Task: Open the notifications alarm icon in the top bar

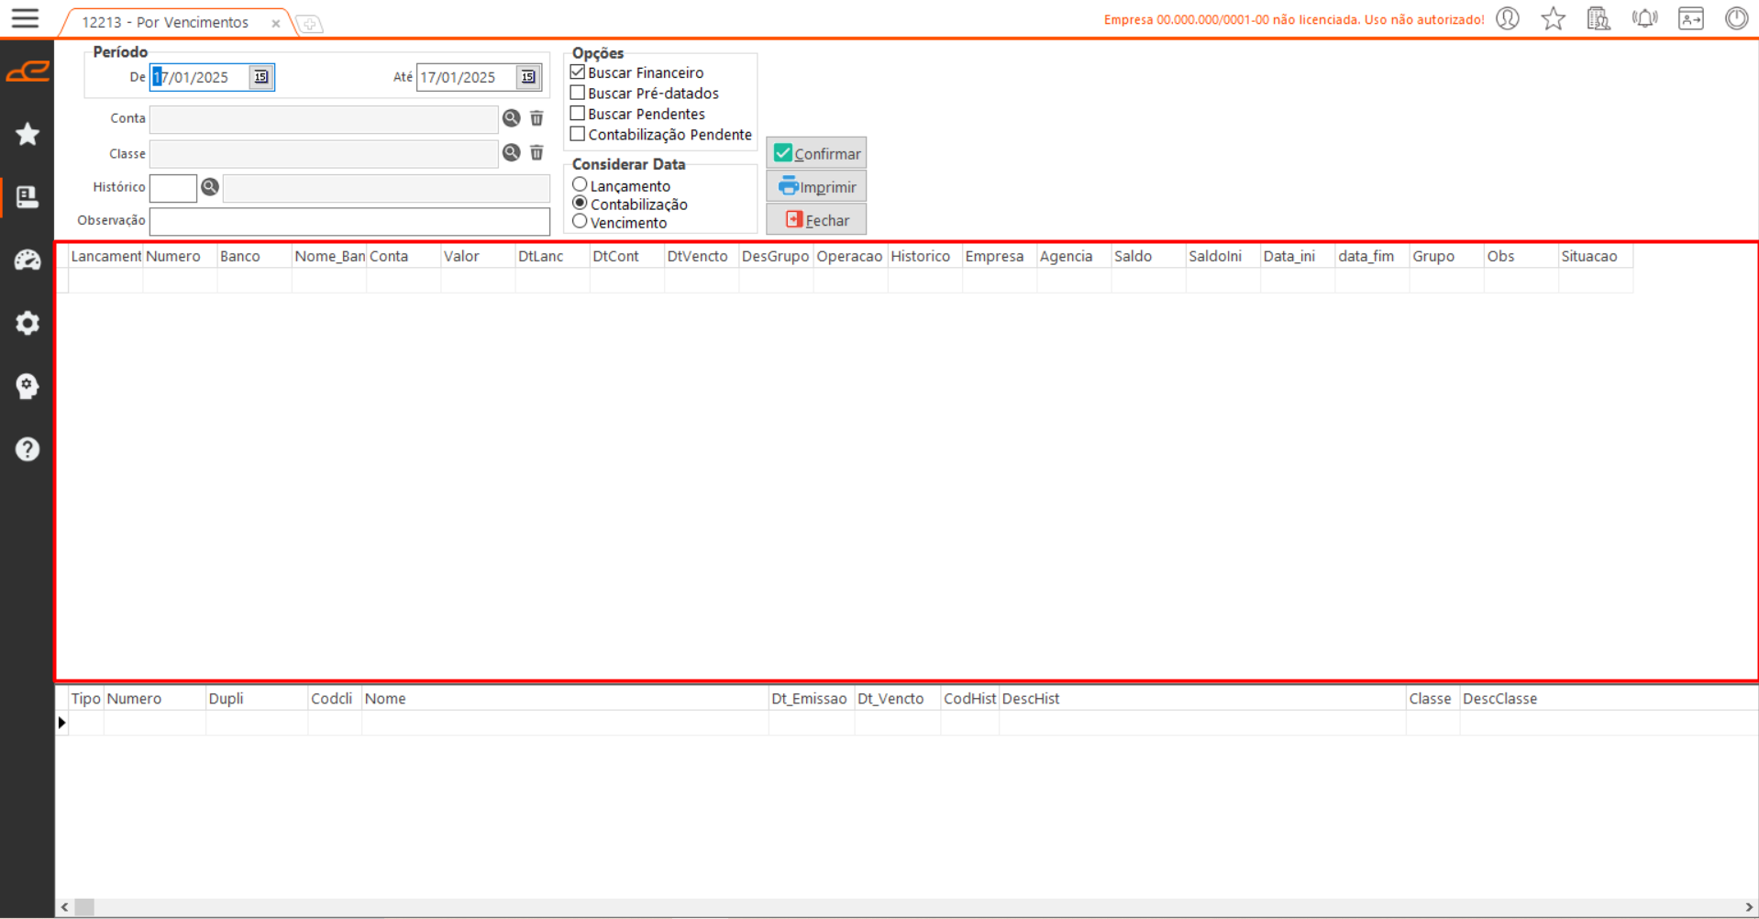Action: (1644, 18)
